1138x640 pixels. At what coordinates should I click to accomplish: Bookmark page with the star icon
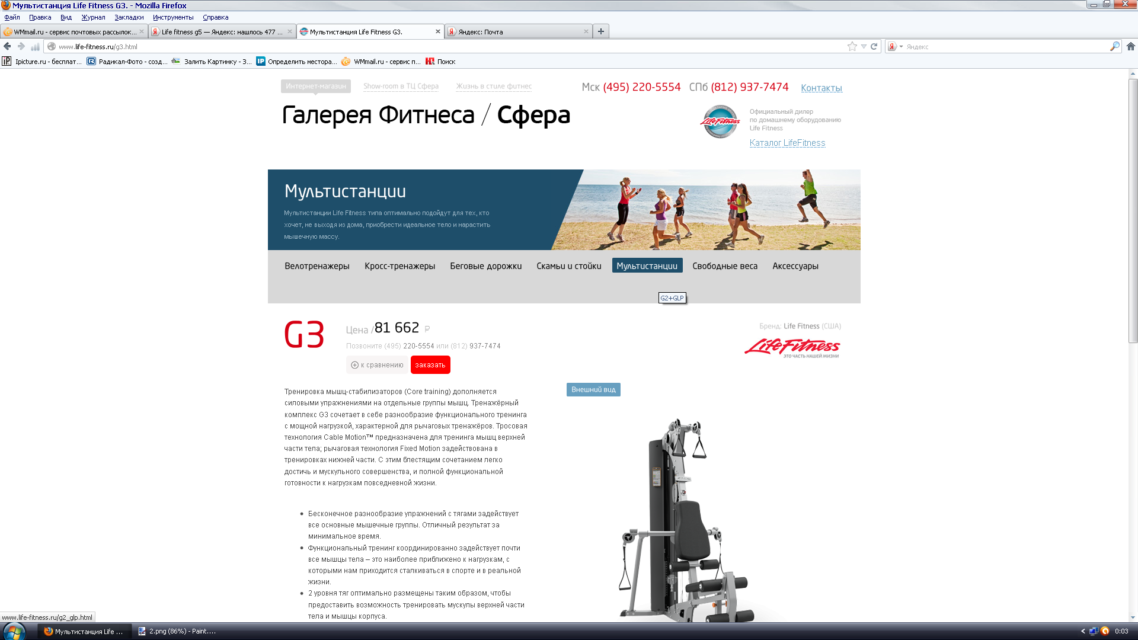coord(852,46)
